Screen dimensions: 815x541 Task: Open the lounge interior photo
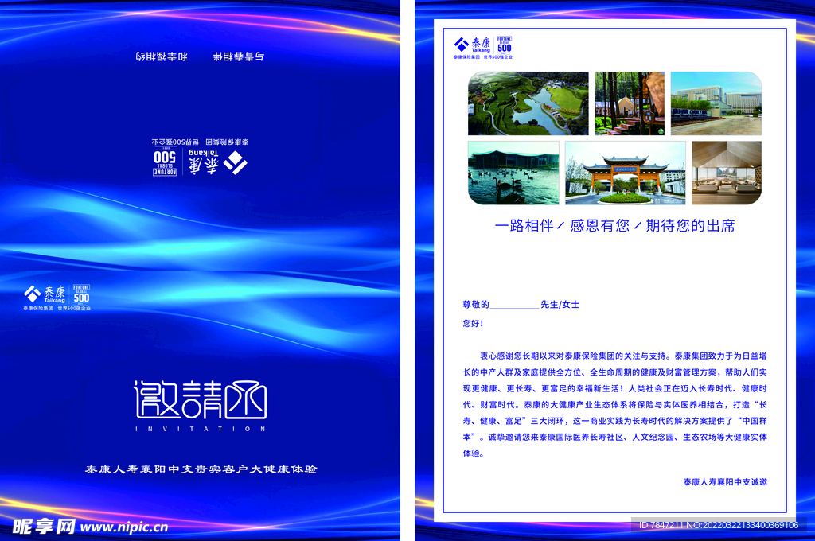727,173
